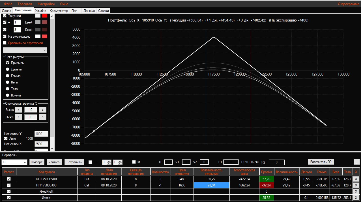Screen dimensions: 361x202
Task: Enable Сравнить со стратегией checkbox
Action: pos(5,43)
